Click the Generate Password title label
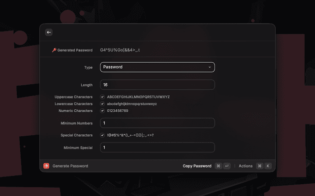This screenshot has width=315, height=196. (70, 166)
